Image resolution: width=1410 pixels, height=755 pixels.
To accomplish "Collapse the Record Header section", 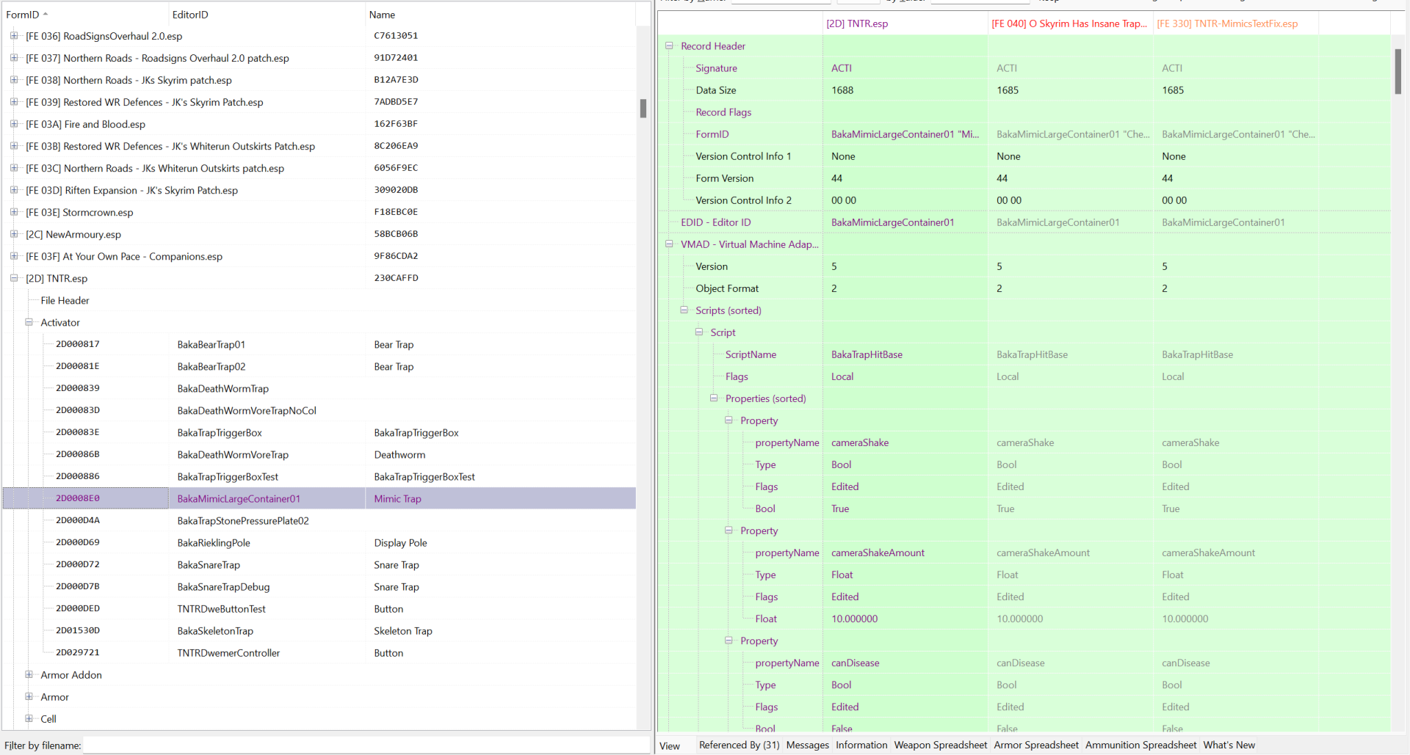I will (x=669, y=45).
